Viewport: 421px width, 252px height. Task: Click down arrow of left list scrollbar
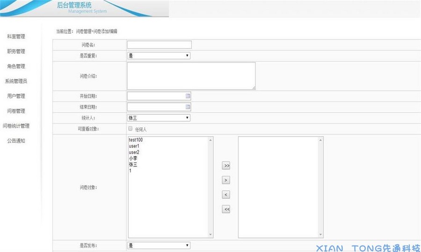click(x=210, y=235)
